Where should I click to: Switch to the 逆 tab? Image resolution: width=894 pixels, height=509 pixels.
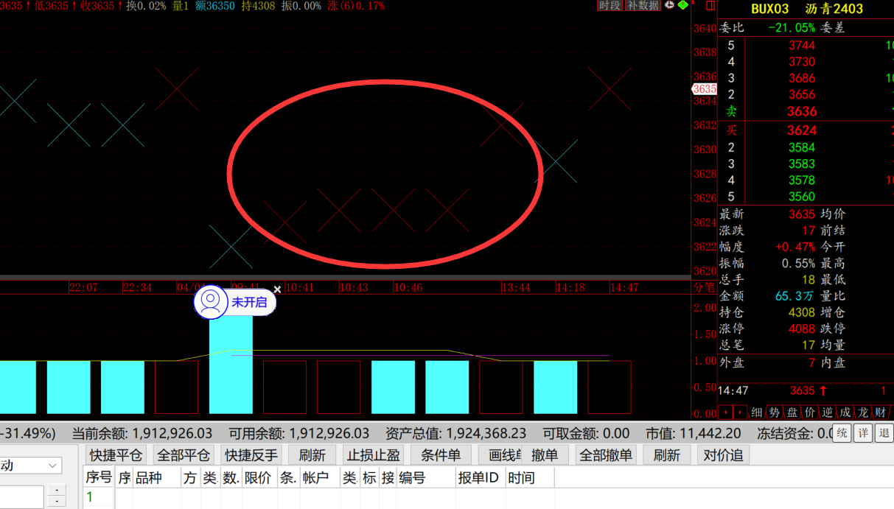[x=827, y=413]
